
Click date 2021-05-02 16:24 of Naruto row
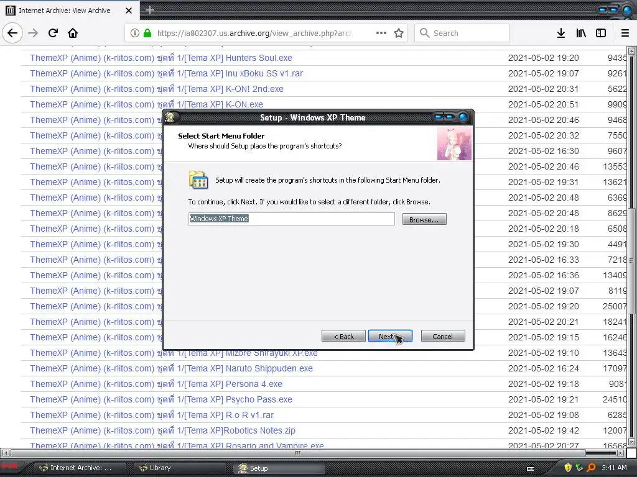(x=543, y=368)
